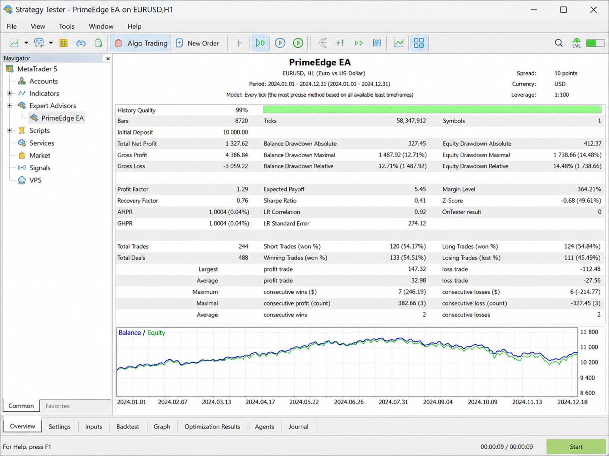Start the green circled play icon

tap(298, 43)
